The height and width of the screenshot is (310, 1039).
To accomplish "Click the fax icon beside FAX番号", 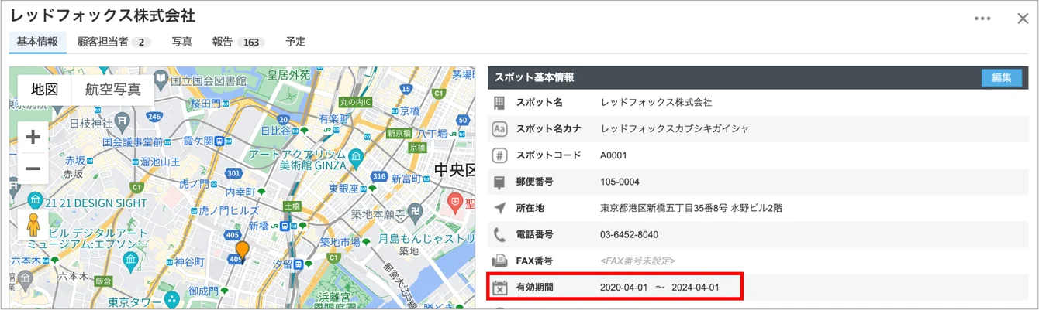I will point(499,261).
